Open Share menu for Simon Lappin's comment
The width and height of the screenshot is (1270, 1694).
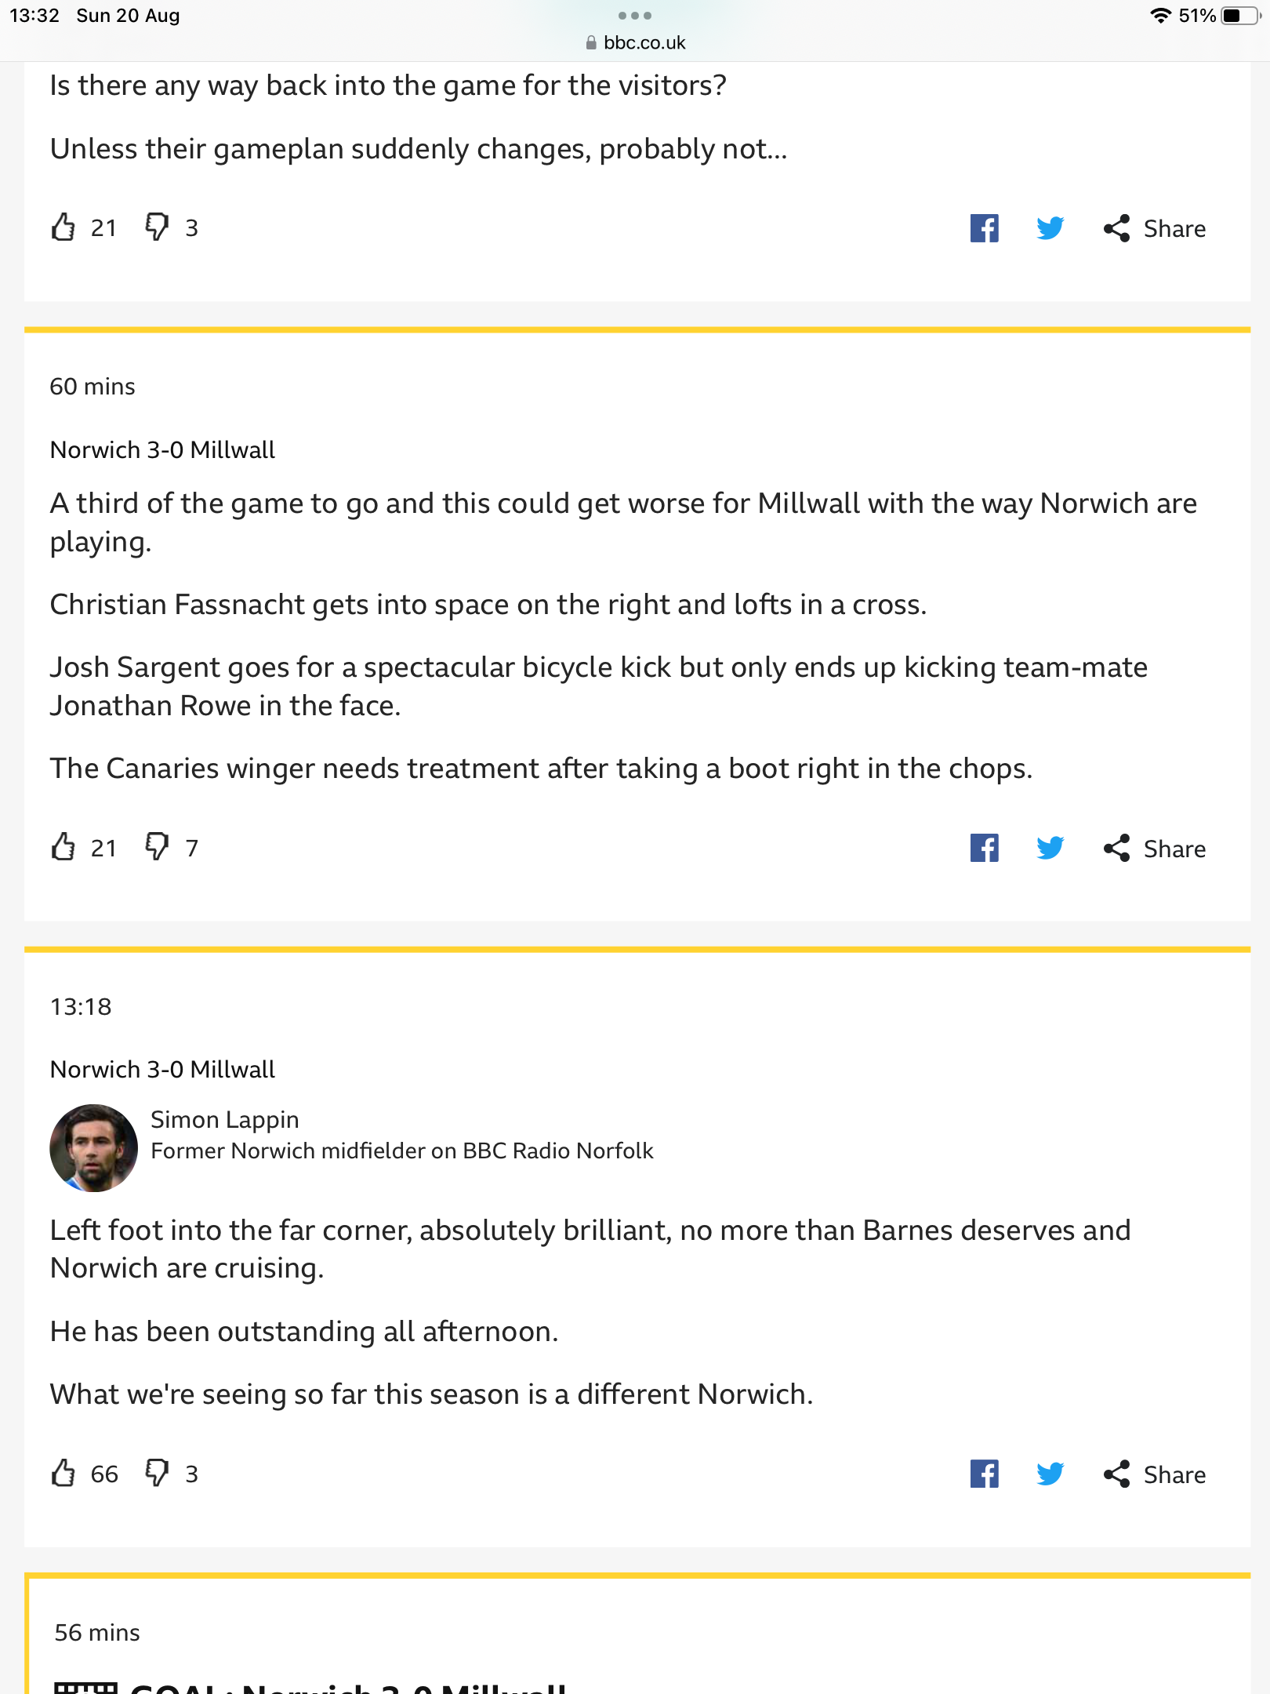click(x=1155, y=1474)
